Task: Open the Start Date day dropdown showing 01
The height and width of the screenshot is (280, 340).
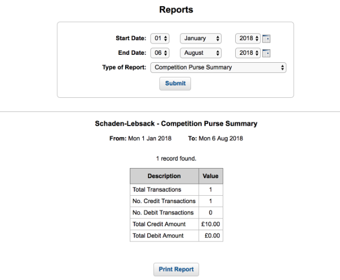Action: (160, 38)
